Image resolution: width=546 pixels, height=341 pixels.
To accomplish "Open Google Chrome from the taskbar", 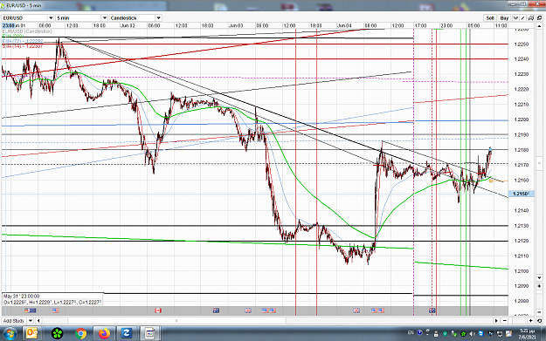I will pyautogui.click(x=80, y=334).
